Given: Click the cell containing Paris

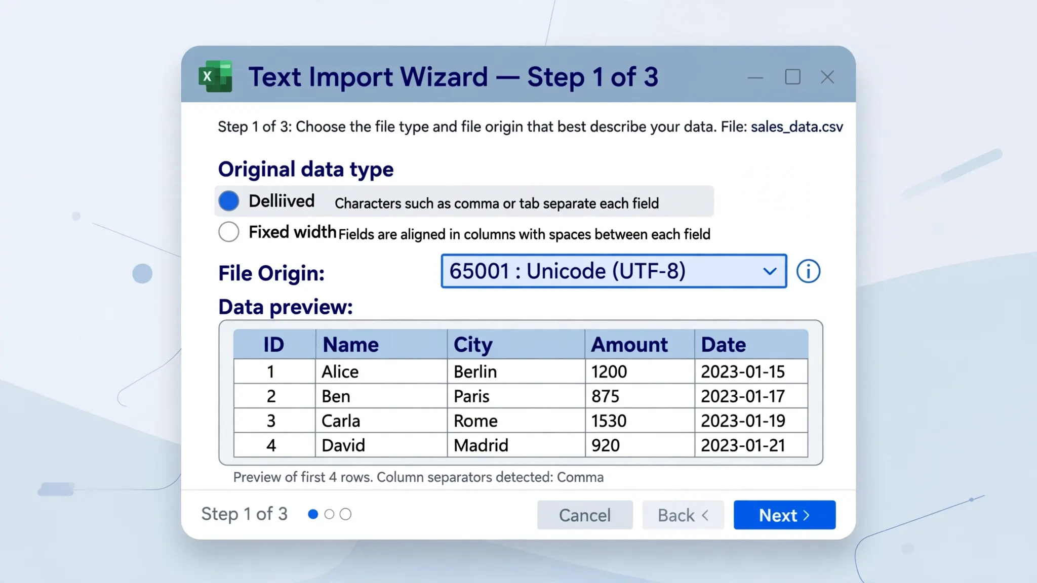Looking at the screenshot, I should pyautogui.click(x=516, y=396).
